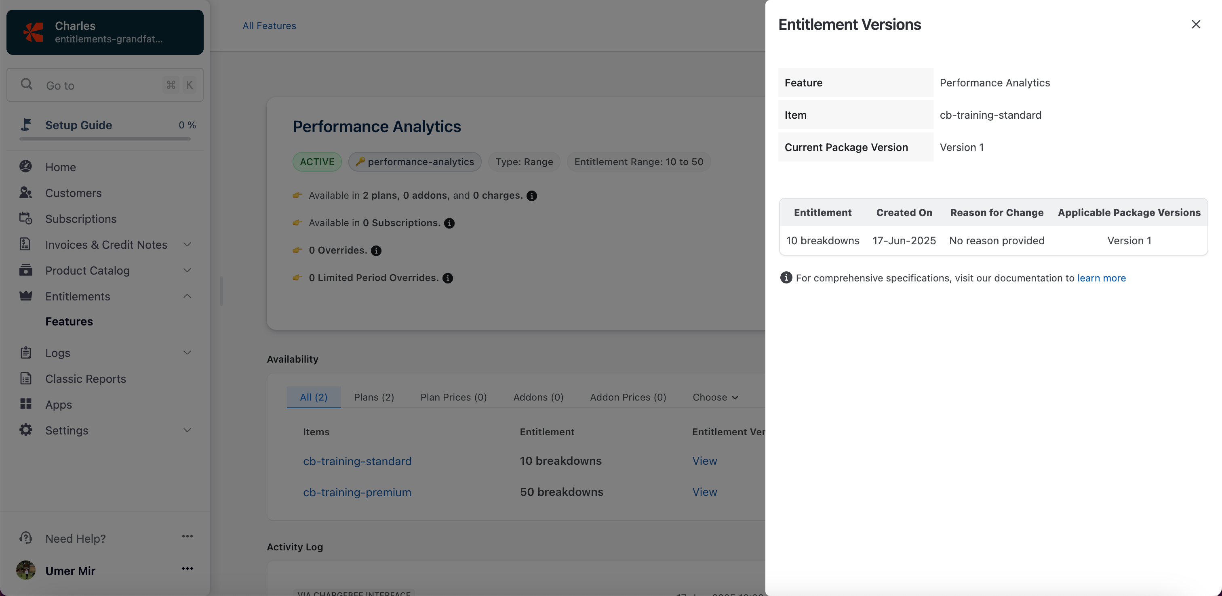Close the Entitlement Versions panel
The width and height of the screenshot is (1222, 596).
pyautogui.click(x=1195, y=24)
